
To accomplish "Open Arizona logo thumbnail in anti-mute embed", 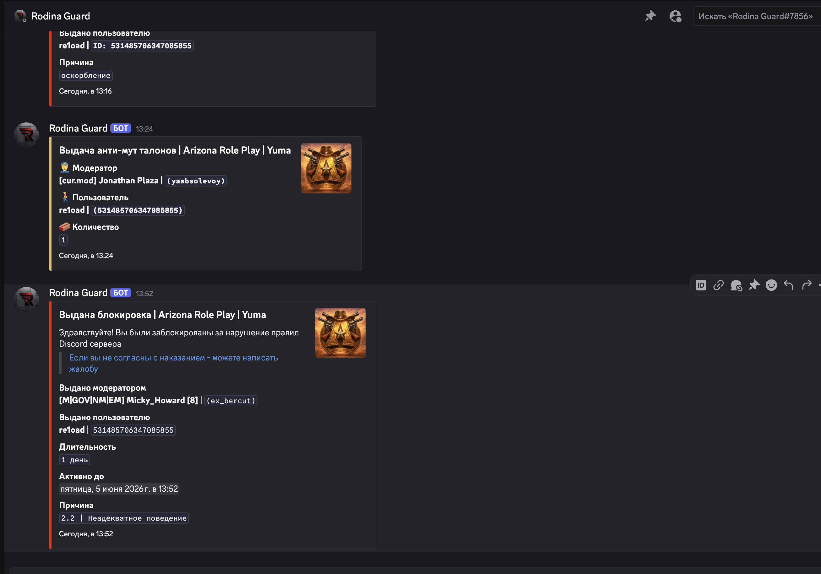I will (x=326, y=168).
